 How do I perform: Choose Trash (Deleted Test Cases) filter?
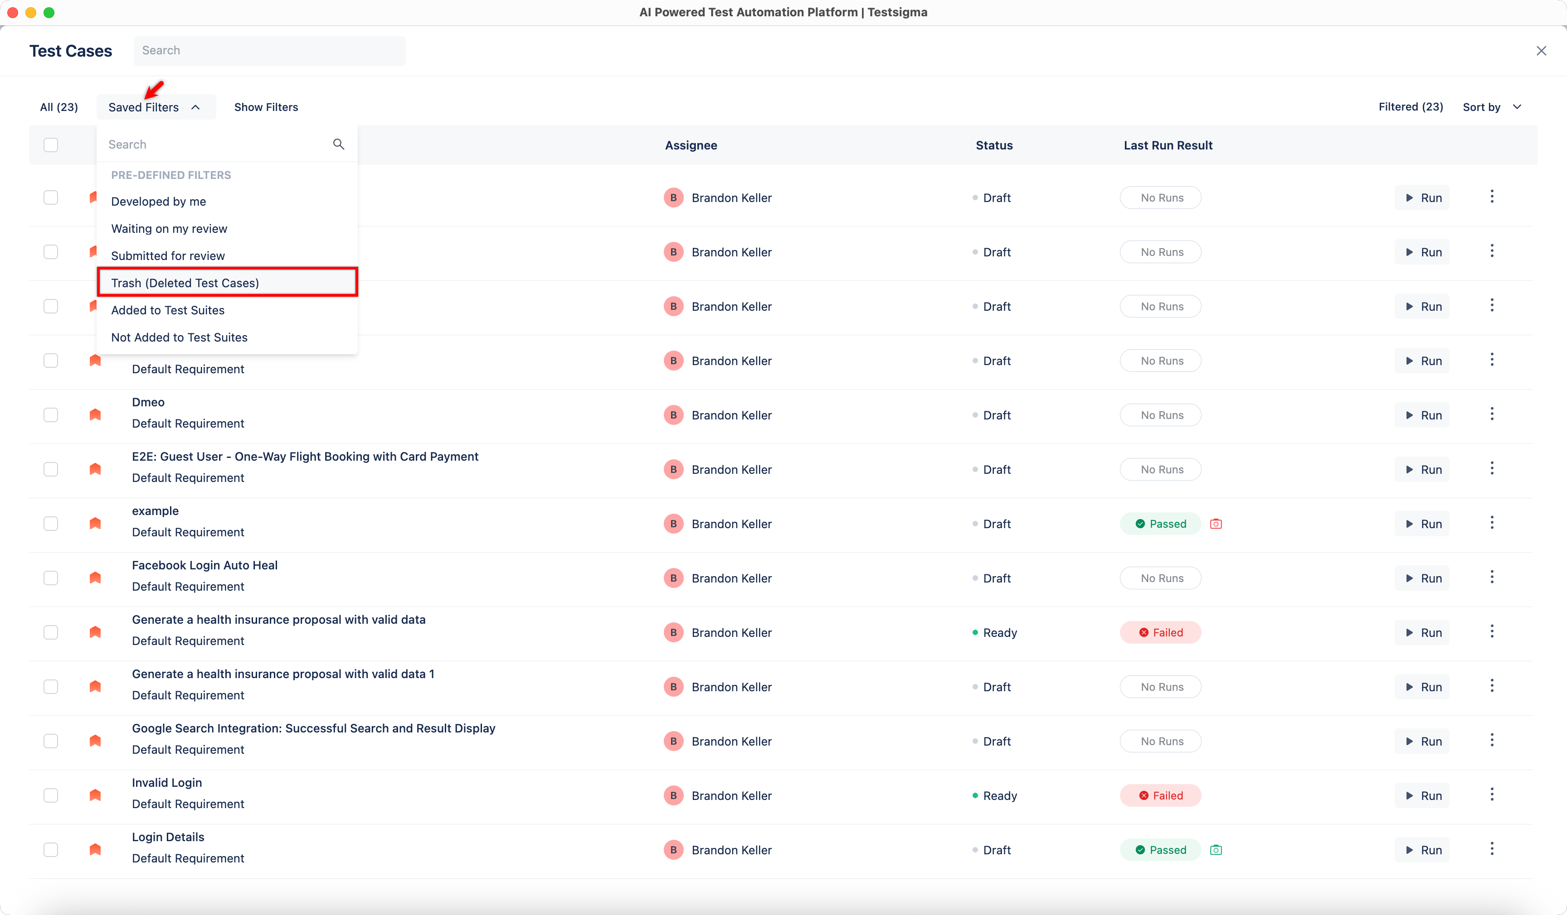coord(185,283)
